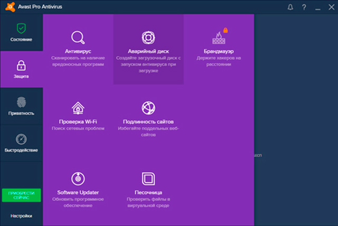The width and height of the screenshot is (338, 226).
Task: Switch to the Приватность tab label
Action: click(x=21, y=113)
